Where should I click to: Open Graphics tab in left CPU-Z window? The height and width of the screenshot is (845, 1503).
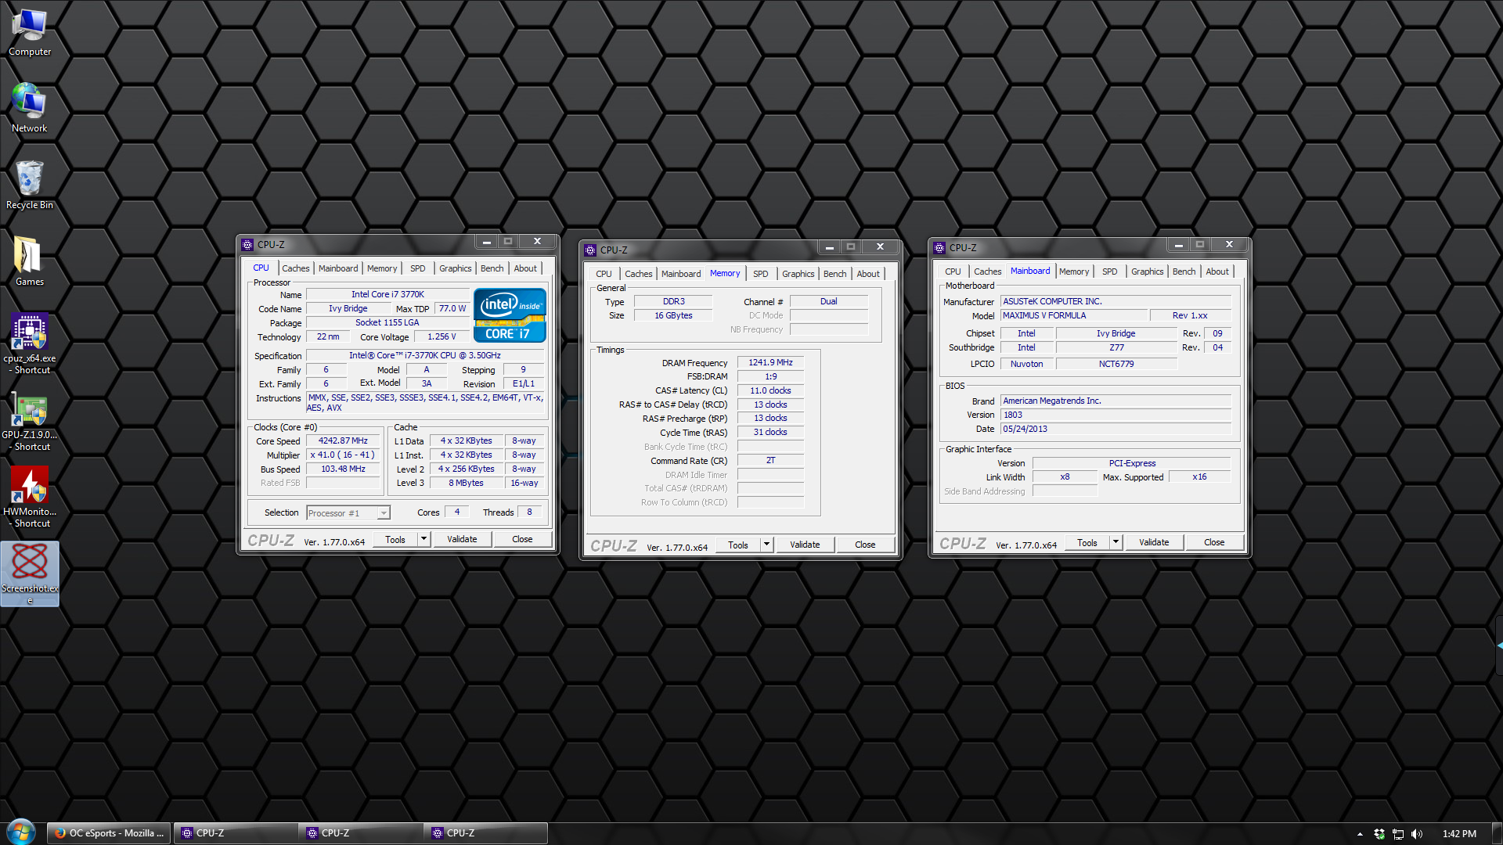tap(456, 268)
